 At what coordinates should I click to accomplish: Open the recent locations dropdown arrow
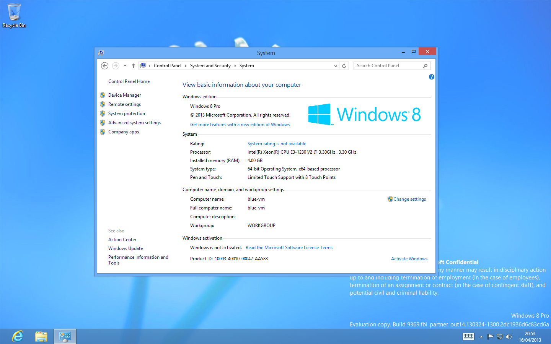125,66
